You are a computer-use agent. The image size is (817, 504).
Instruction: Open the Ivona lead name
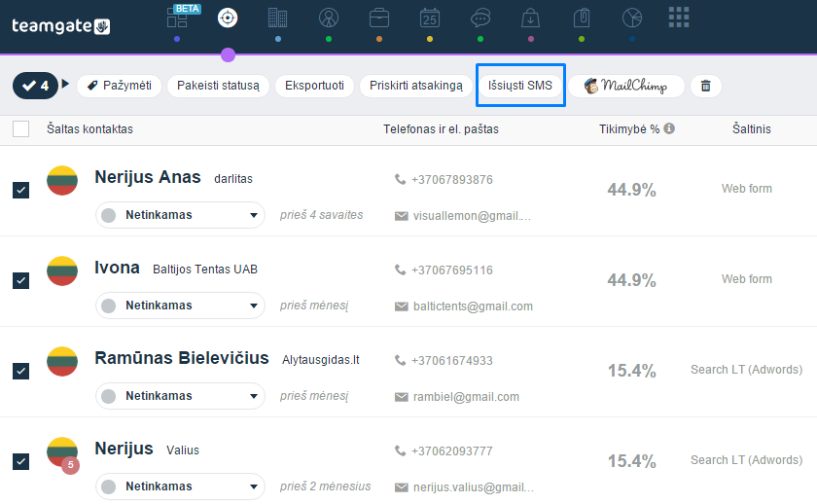(117, 268)
